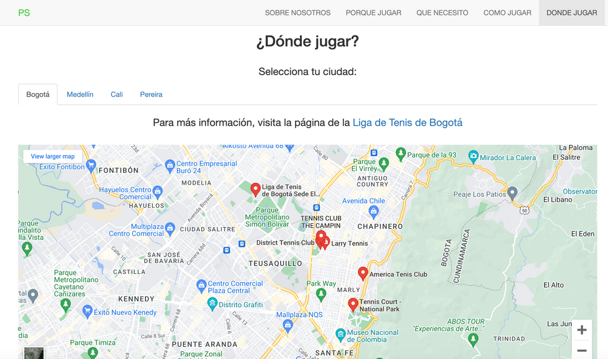608x359 pixels.
Task: Click Tennis Court National Park red pin
Action: coord(353,304)
